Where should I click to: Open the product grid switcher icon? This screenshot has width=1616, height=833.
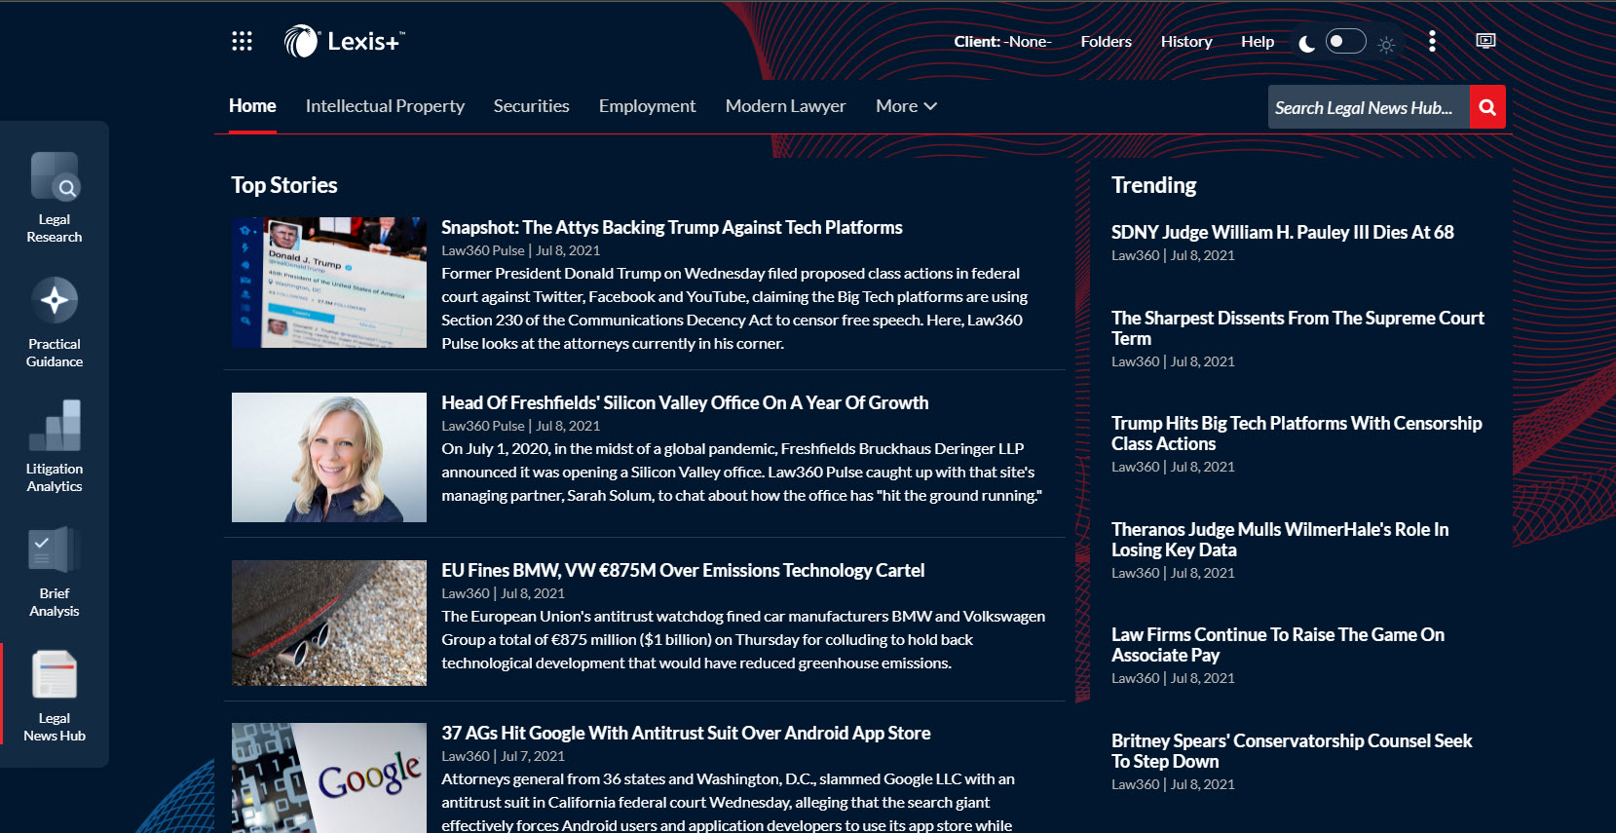[x=242, y=41]
